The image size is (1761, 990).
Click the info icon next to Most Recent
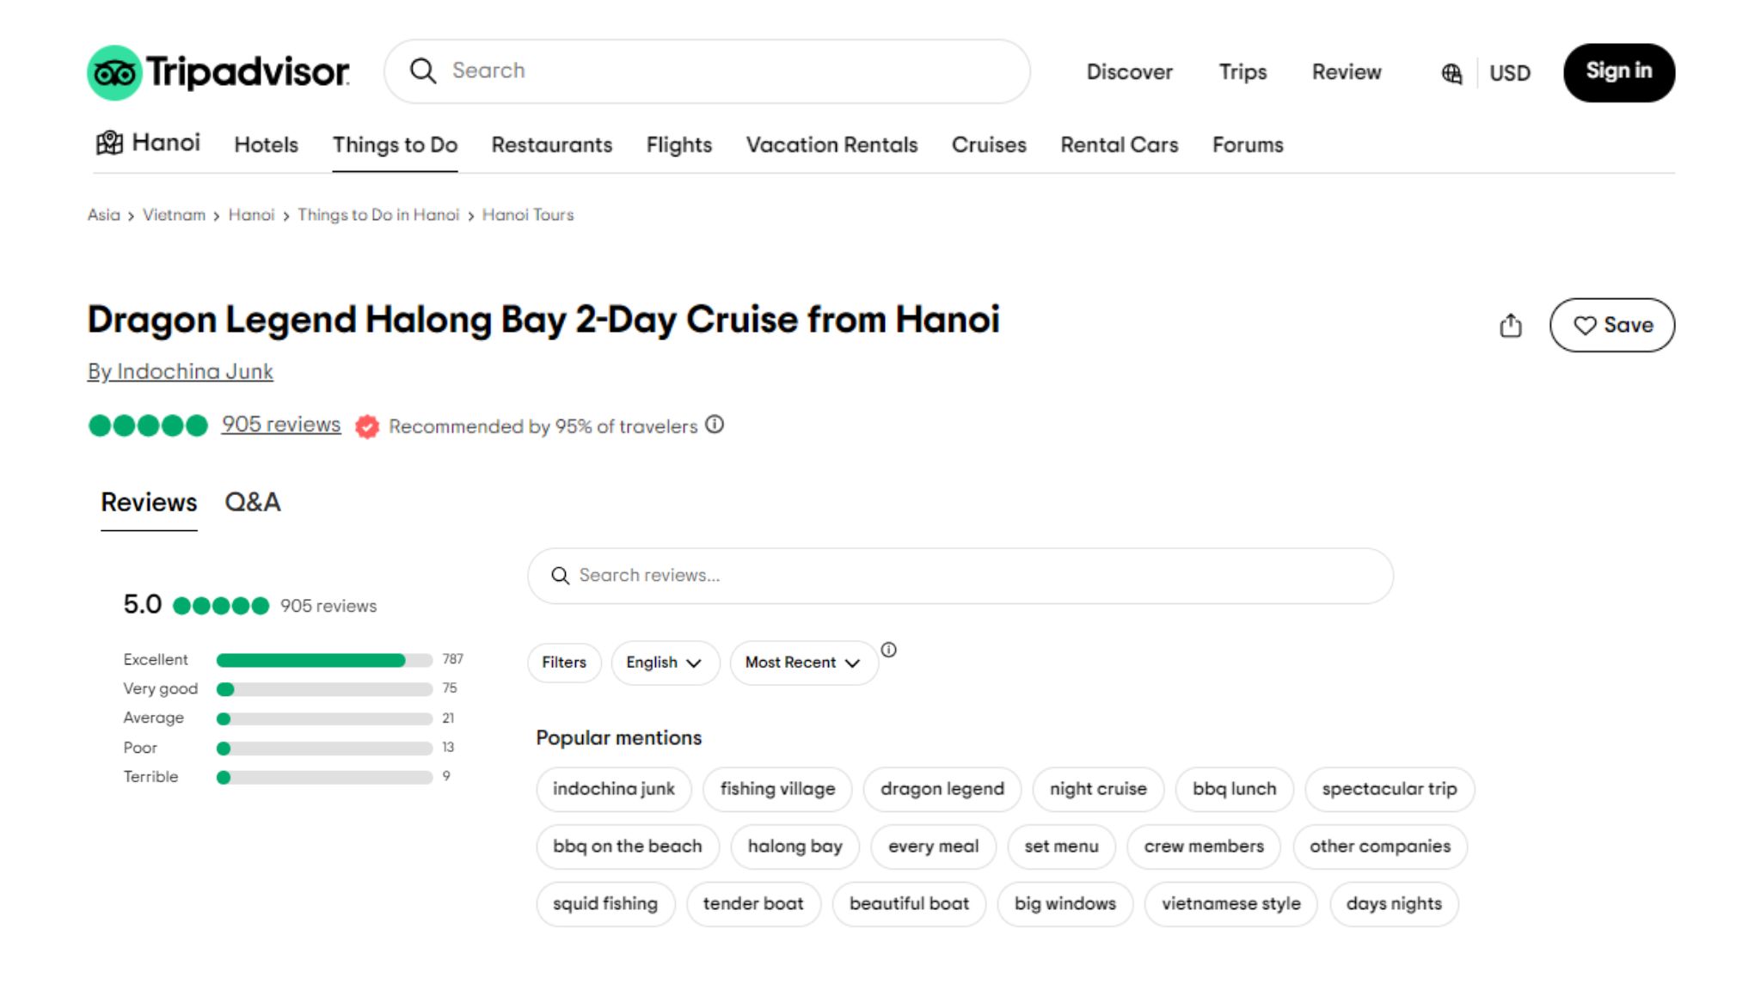point(890,651)
